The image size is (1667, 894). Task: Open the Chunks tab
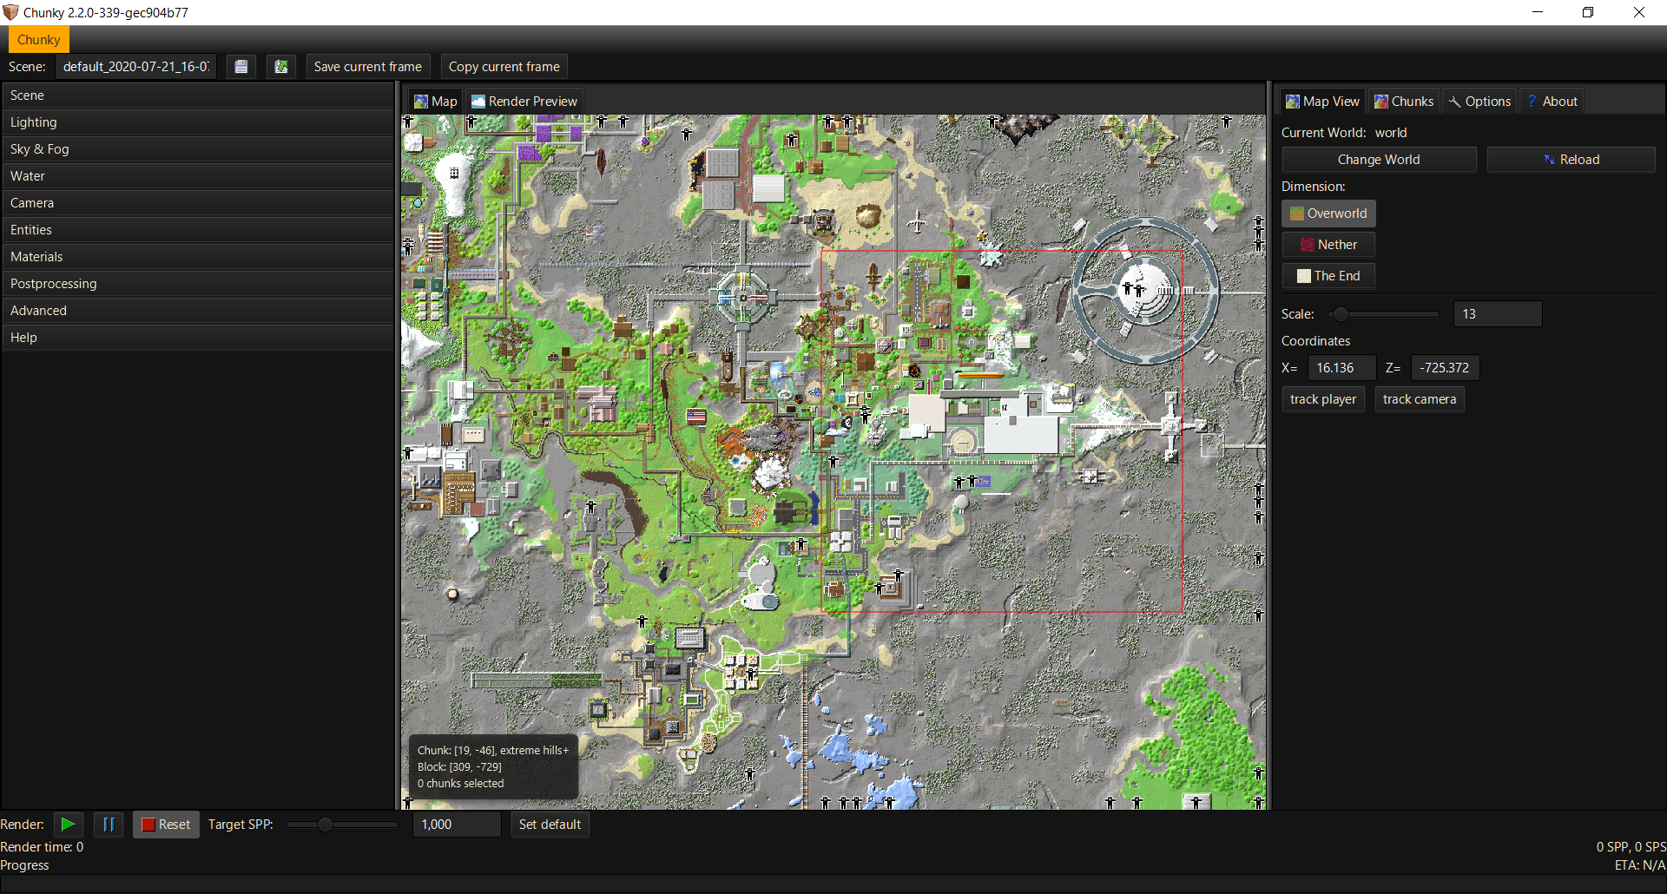pyautogui.click(x=1404, y=102)
